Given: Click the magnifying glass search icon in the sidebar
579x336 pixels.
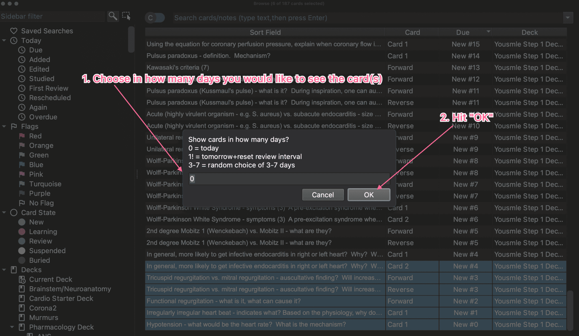Looking at the screenshot, I should coord(113,16).
